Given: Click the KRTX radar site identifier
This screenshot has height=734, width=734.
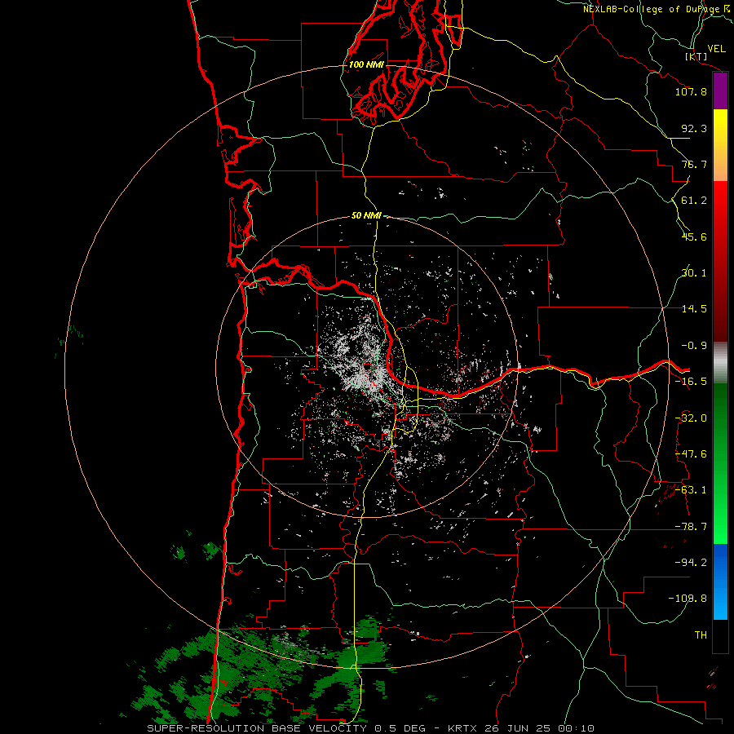Looking at the screenshot, I should point(463,728).
